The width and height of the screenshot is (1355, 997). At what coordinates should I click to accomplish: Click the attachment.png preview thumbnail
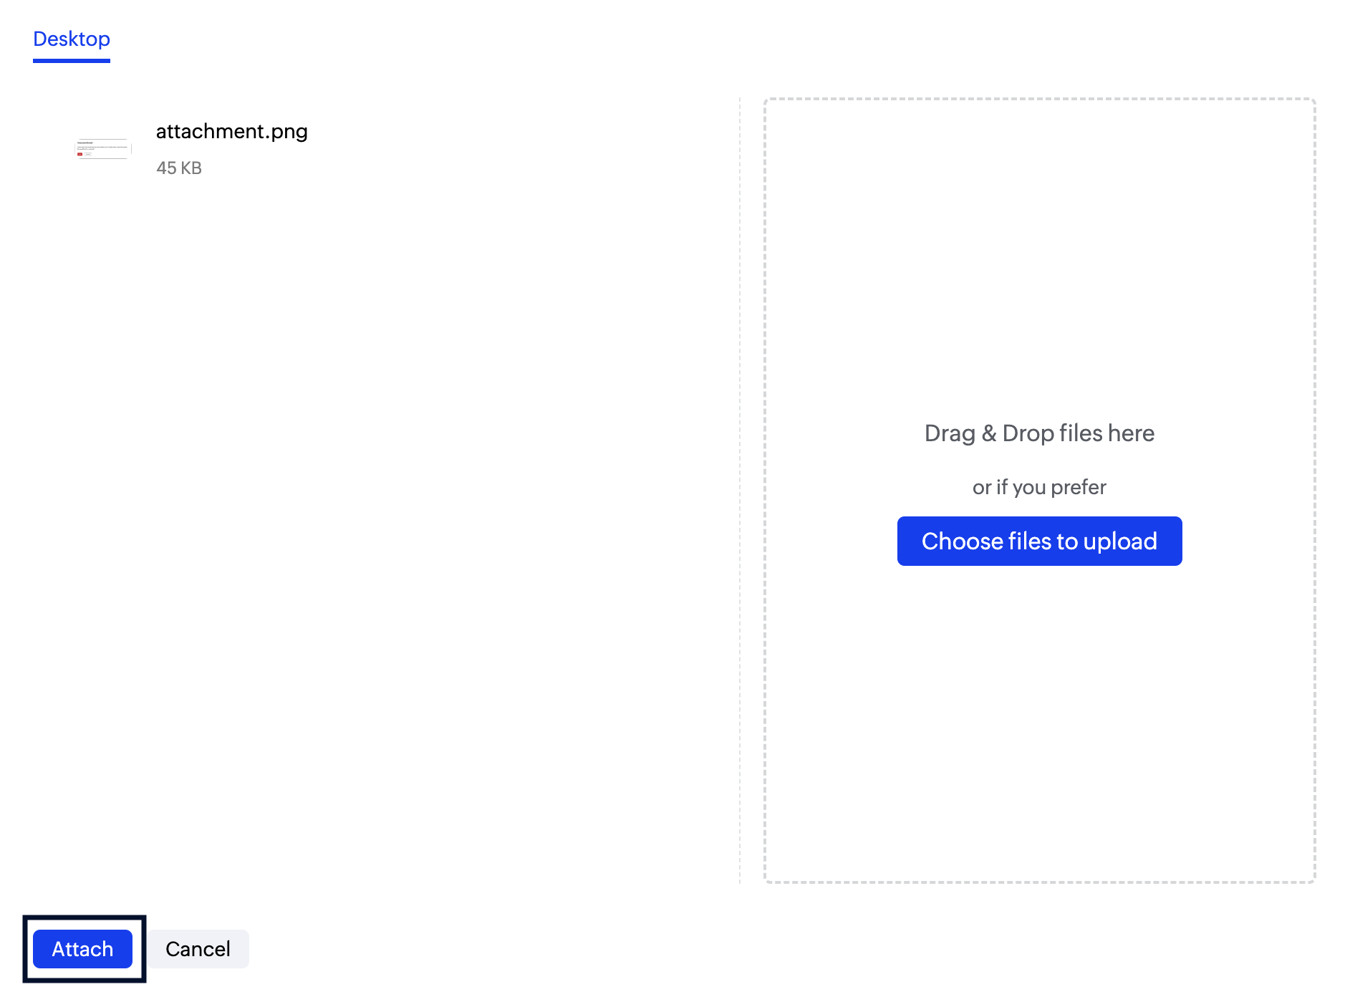104,149
